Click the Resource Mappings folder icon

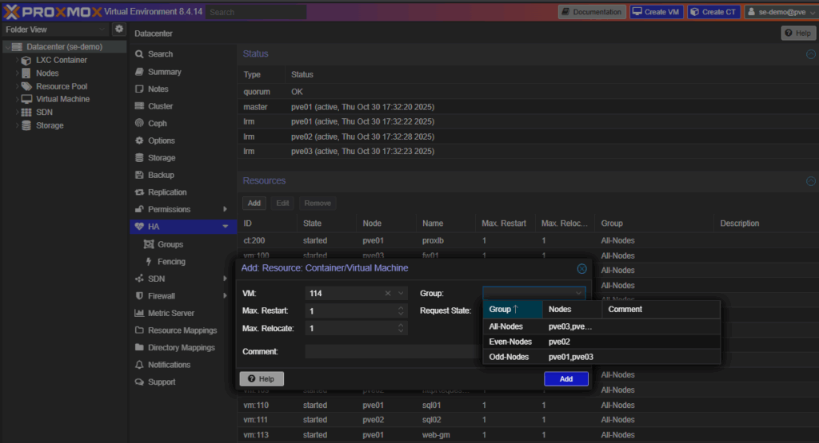pyautogui.click(x=139, y=330)
